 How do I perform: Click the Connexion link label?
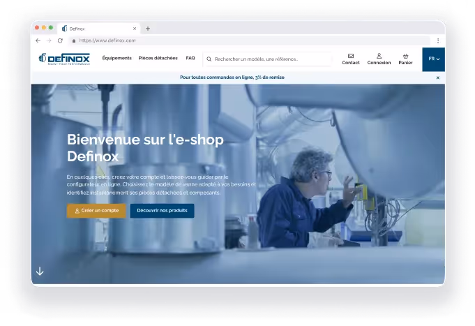(x=379, y=62)
